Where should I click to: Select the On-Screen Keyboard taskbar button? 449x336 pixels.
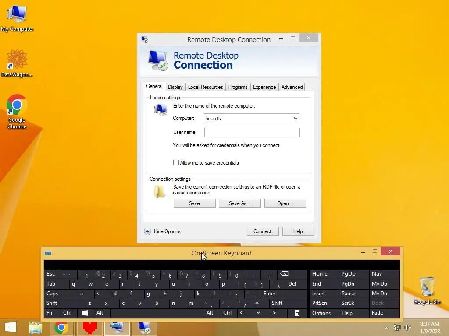pos(117,328)
